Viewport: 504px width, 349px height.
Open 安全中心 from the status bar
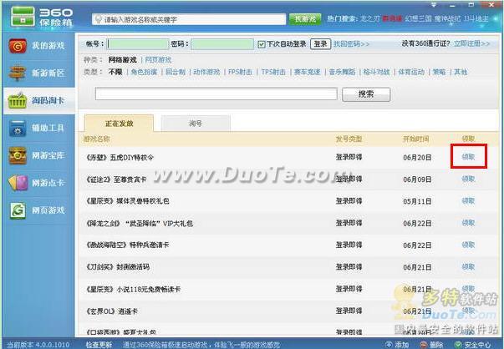[472, 345]
